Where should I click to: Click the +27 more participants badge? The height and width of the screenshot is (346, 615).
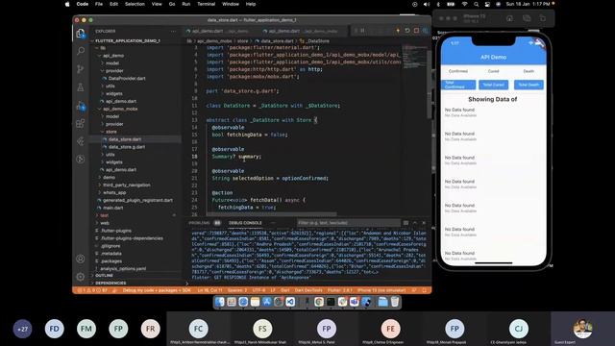pos(22,329)
